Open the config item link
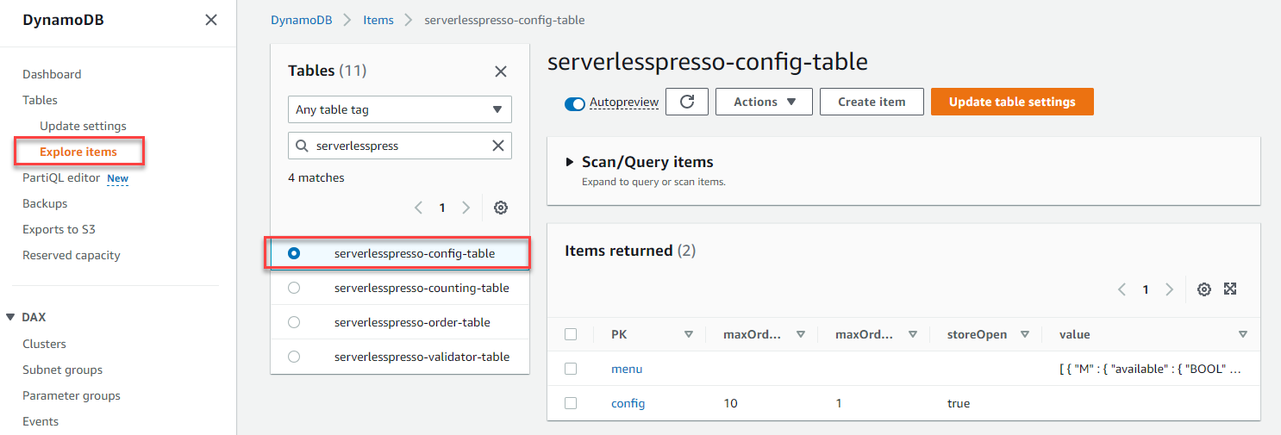 pyautogui.click(x=628, y=403)
